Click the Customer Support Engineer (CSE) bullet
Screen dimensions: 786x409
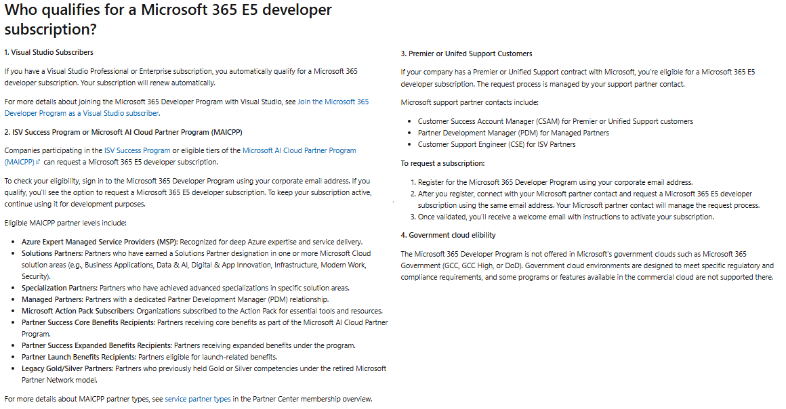[497, 144]
